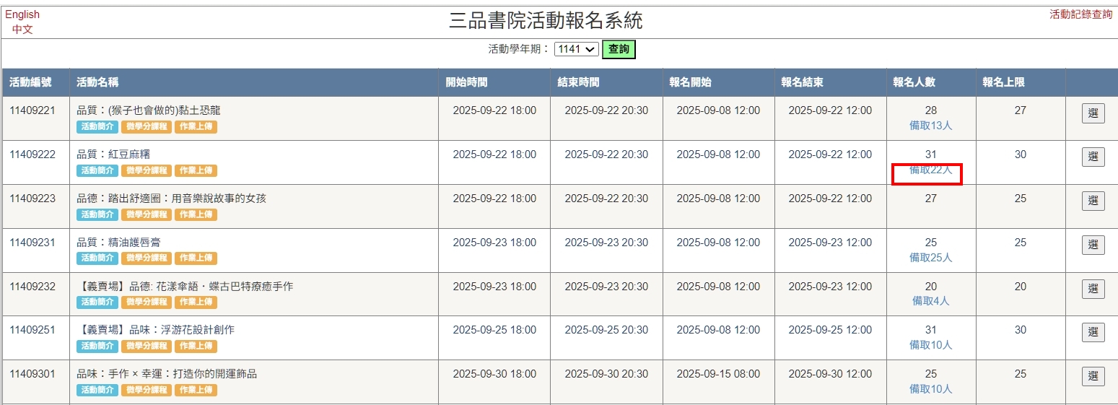
Task: Click 選 button for activity 11409221
Action: click(x=1093, y=113)
